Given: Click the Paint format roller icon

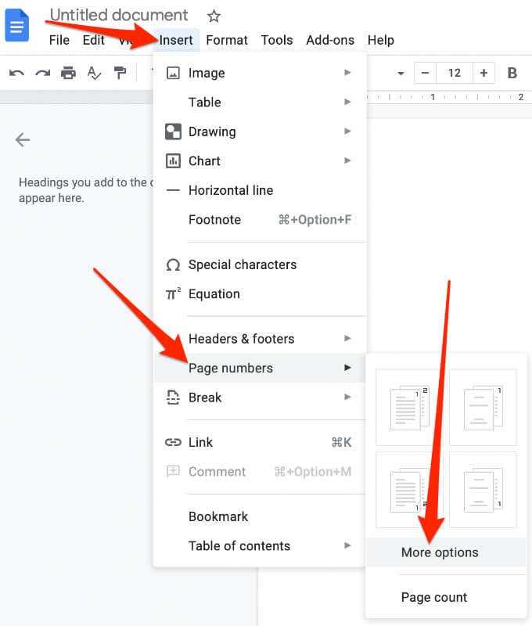Looking at the screenshot, I should (120, 73).
